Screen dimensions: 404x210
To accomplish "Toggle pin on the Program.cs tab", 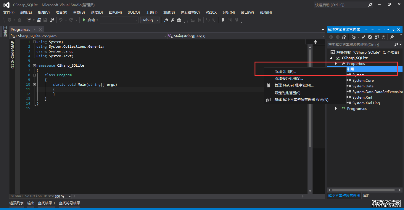I will click(x=35, y=30).
